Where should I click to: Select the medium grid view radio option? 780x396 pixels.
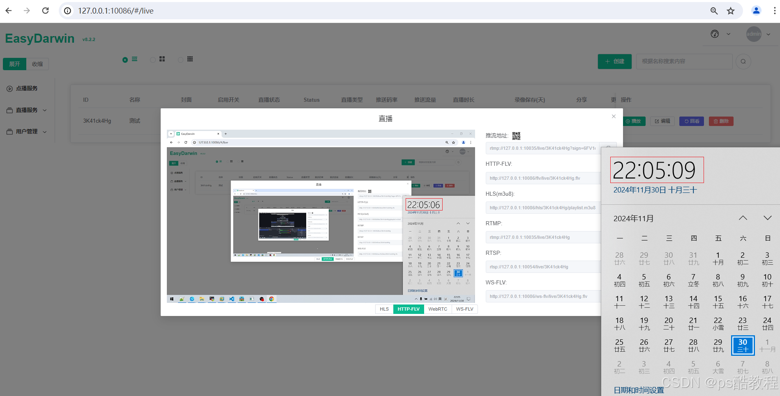(x=153, y=60)
